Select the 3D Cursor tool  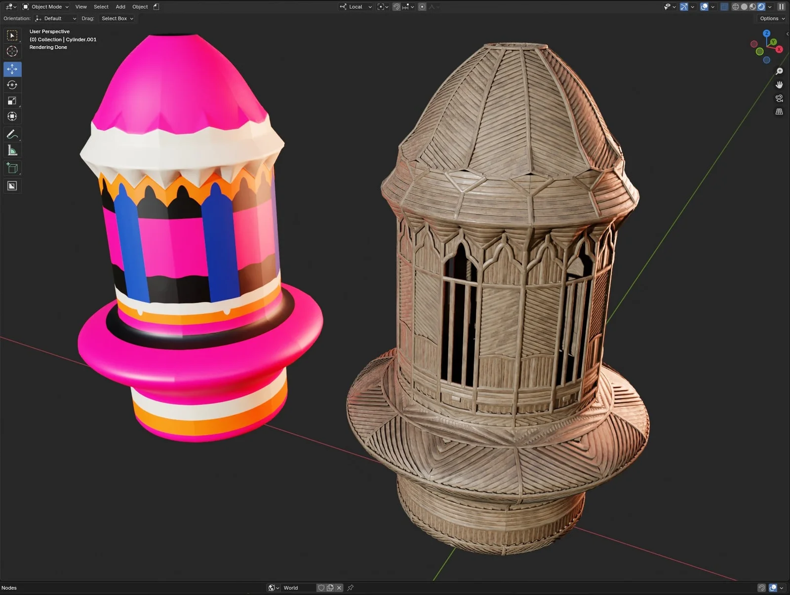[x=12, y=51]
